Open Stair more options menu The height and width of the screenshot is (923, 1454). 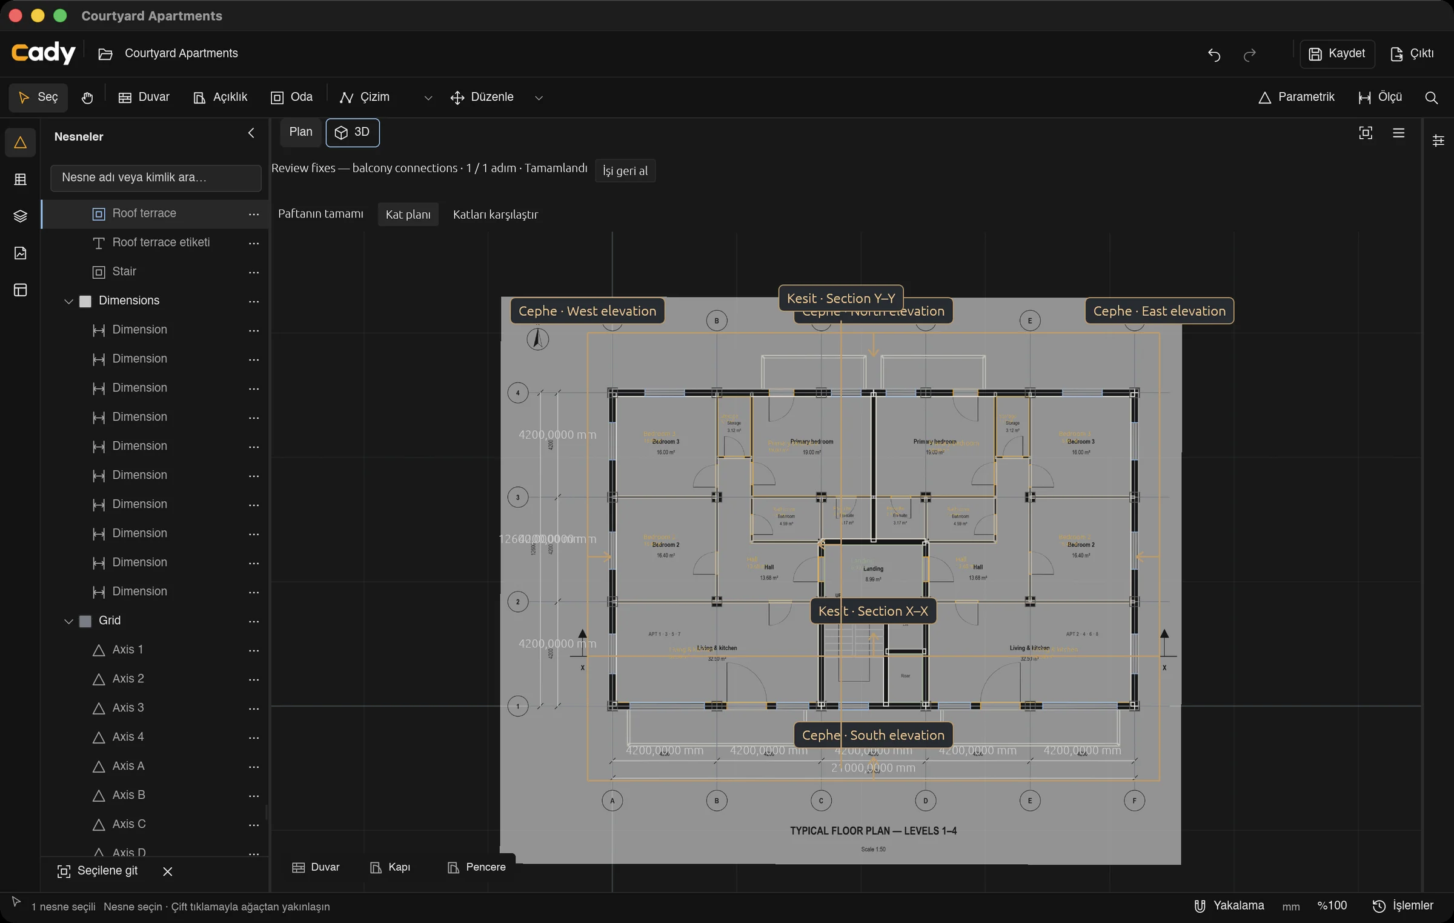point(254,273)
